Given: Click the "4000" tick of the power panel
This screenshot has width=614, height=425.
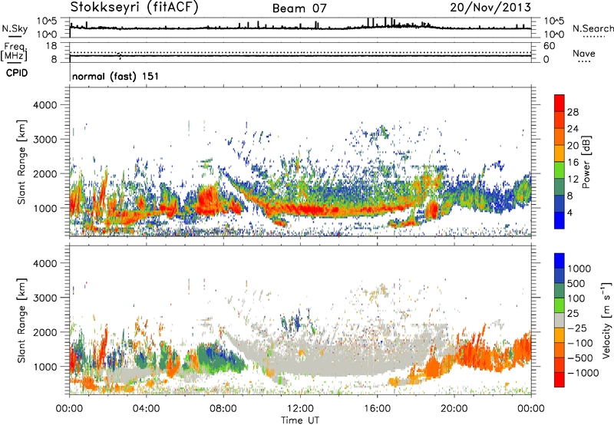Looking at the screenshot, I should pyautogui.click(x=45, y=105).
